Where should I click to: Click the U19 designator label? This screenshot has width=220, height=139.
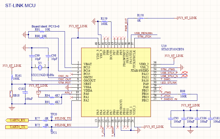[x=164, y=46]
